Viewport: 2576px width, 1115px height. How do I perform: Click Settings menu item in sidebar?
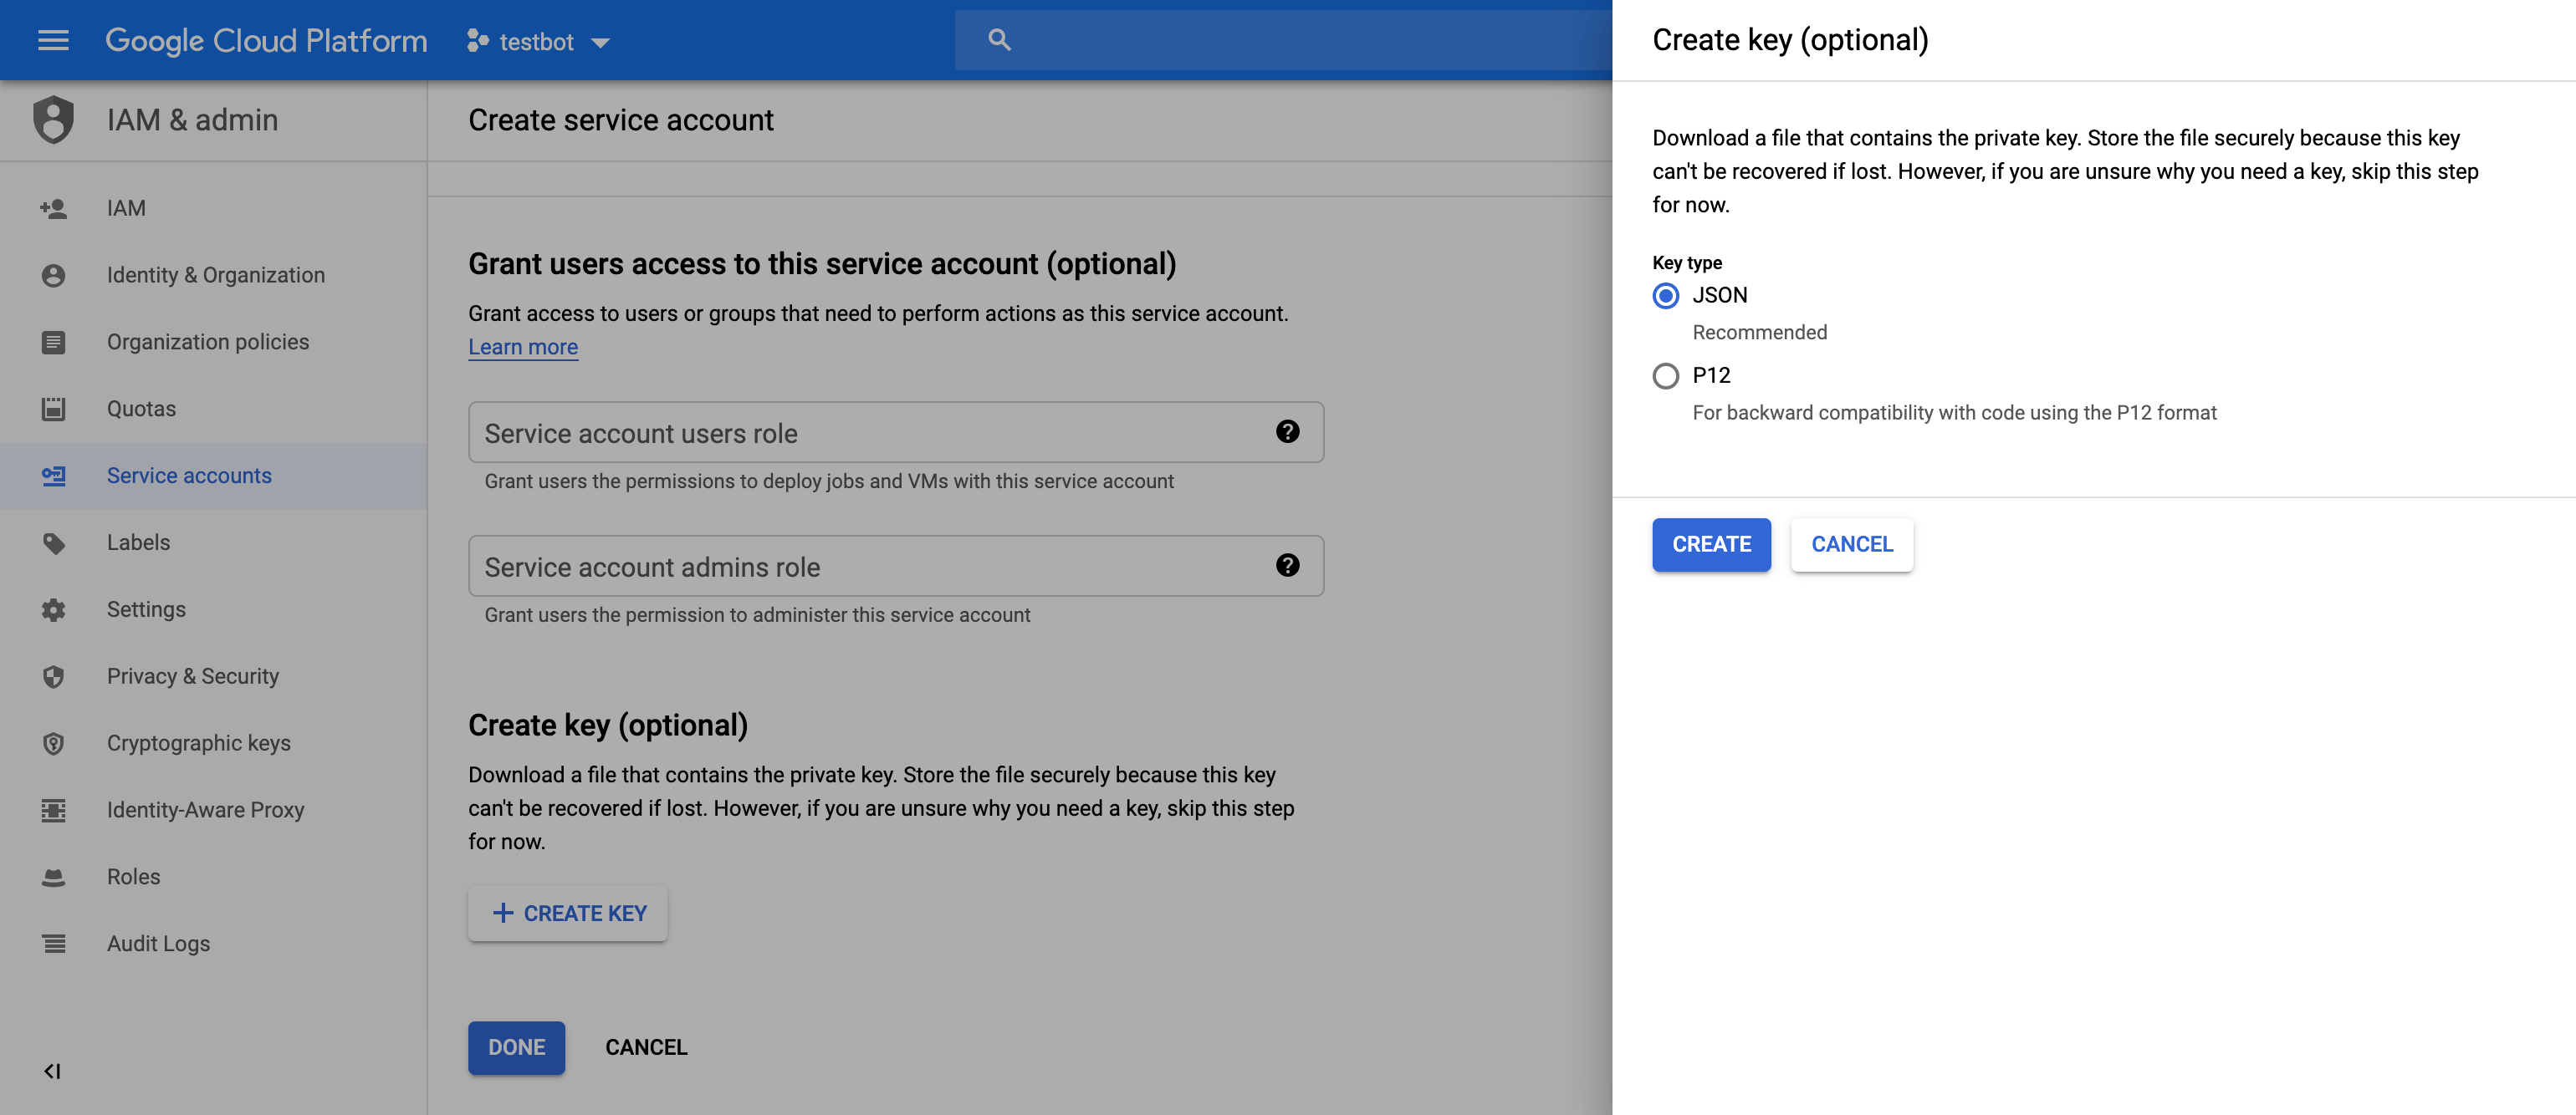pyautogui.click(x=145, y=608)
